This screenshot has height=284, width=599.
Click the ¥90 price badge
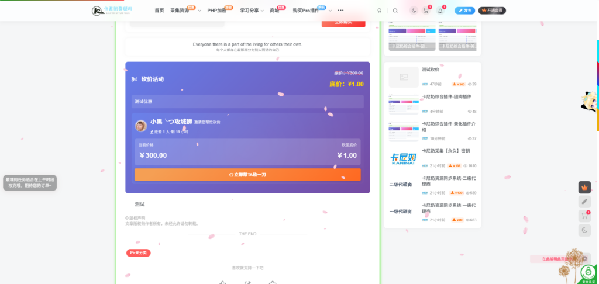457,220
